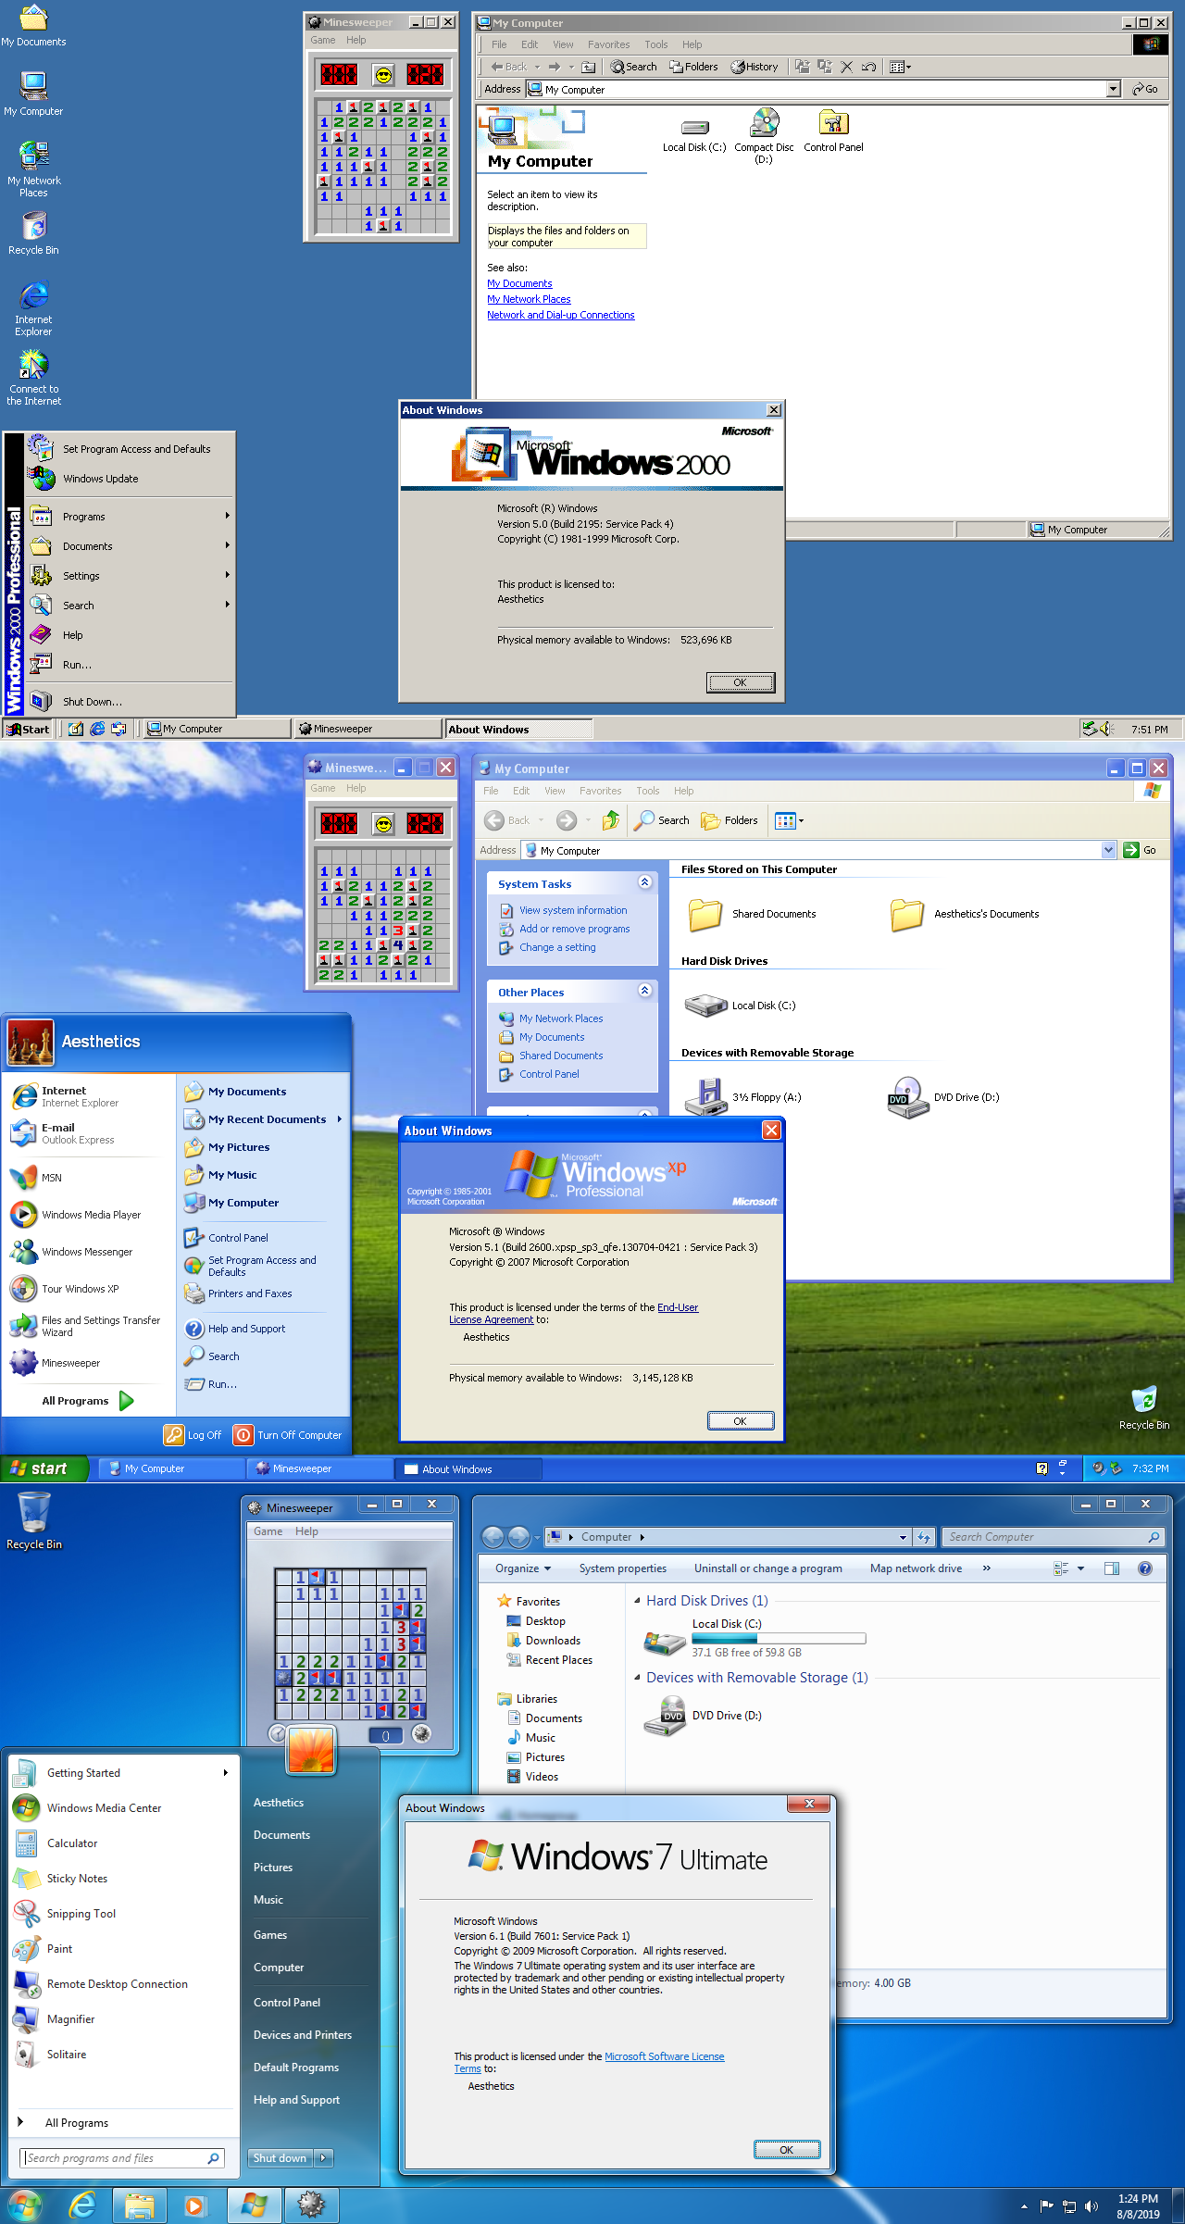Launch Sticky Notes from Windows 7 Start menu
The height and width of the screenshot is (2224, 1185).
click(x=122, y=1879)
